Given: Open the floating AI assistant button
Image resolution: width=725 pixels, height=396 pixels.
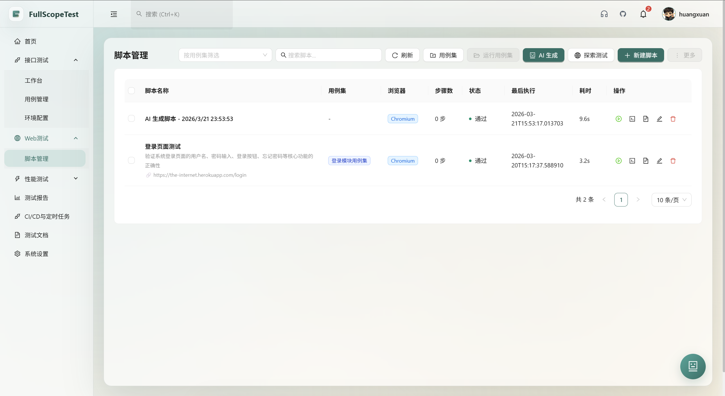Looking at the screenshot, I should [x=693, y=366].
